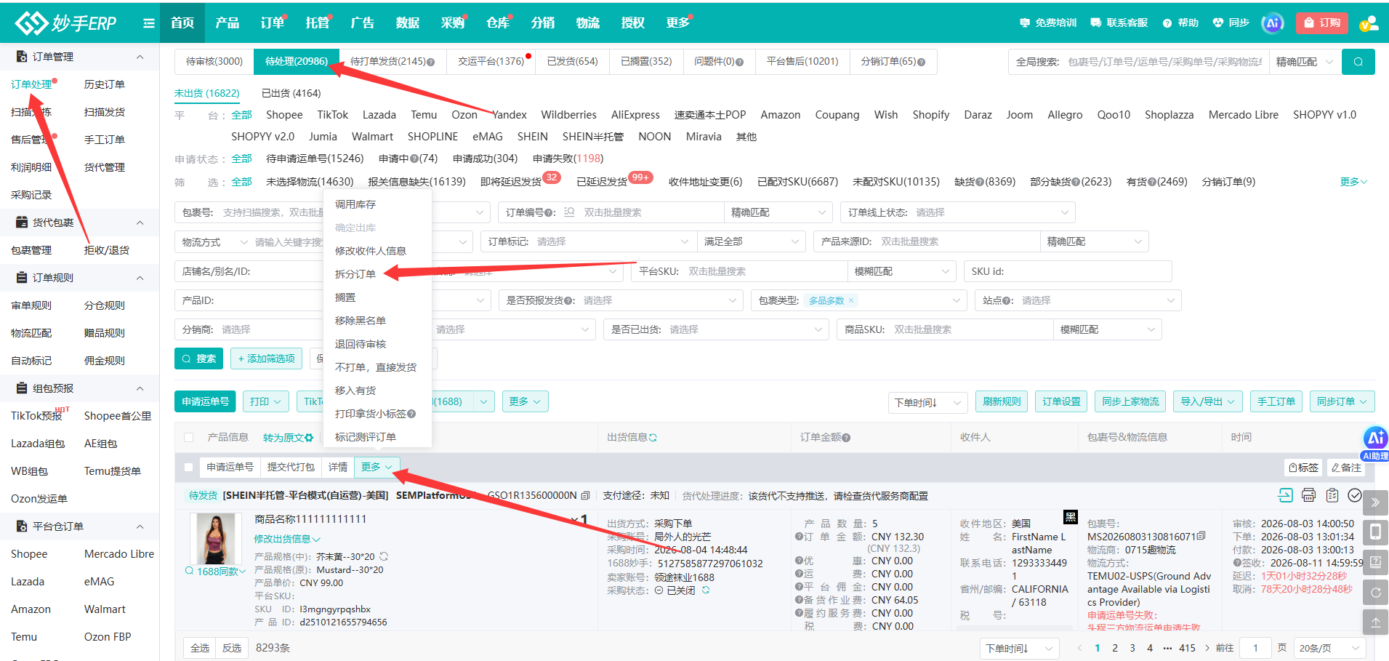Switch to the 待审核(3000) tab
The width and height of the screenshot is (1389, 661).
(x=214, y=62)
